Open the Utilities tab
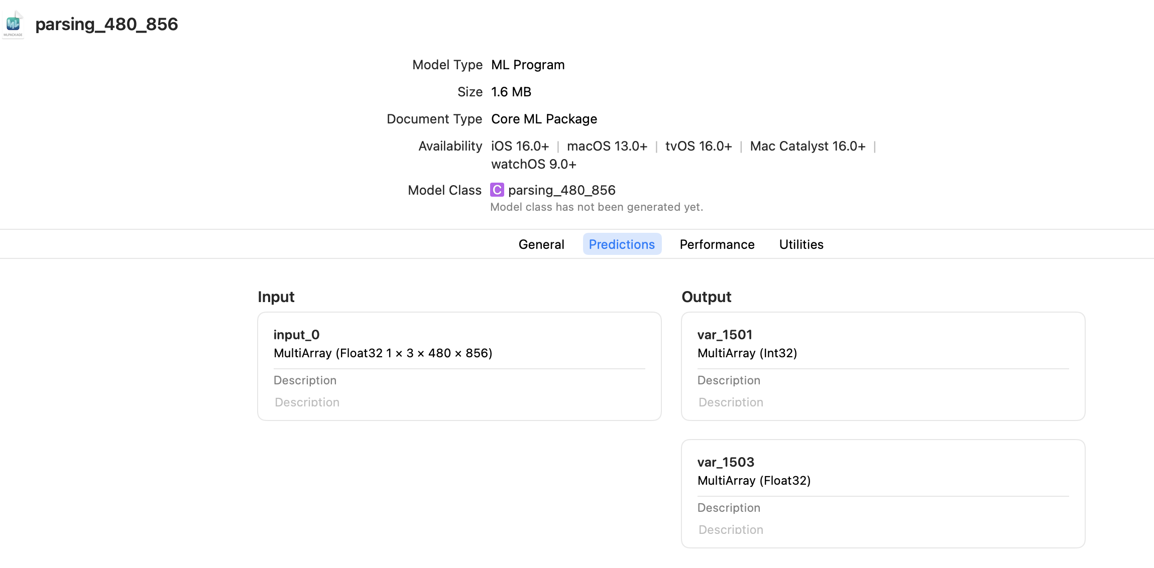Viewport: 1154px width, 568px height. click(x=801, y=244)
